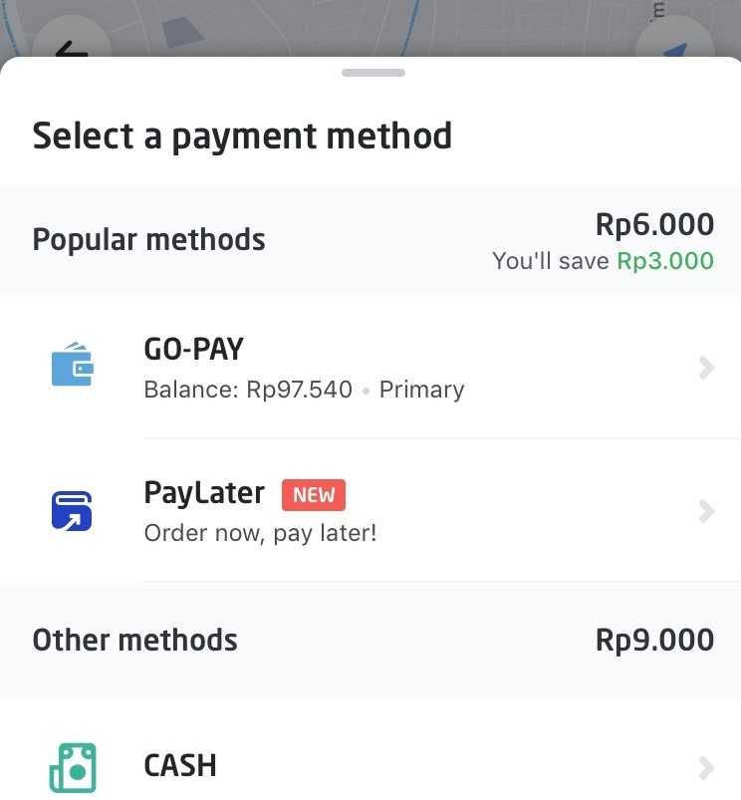Open the GO-PAY row chevron

(706, 368)
